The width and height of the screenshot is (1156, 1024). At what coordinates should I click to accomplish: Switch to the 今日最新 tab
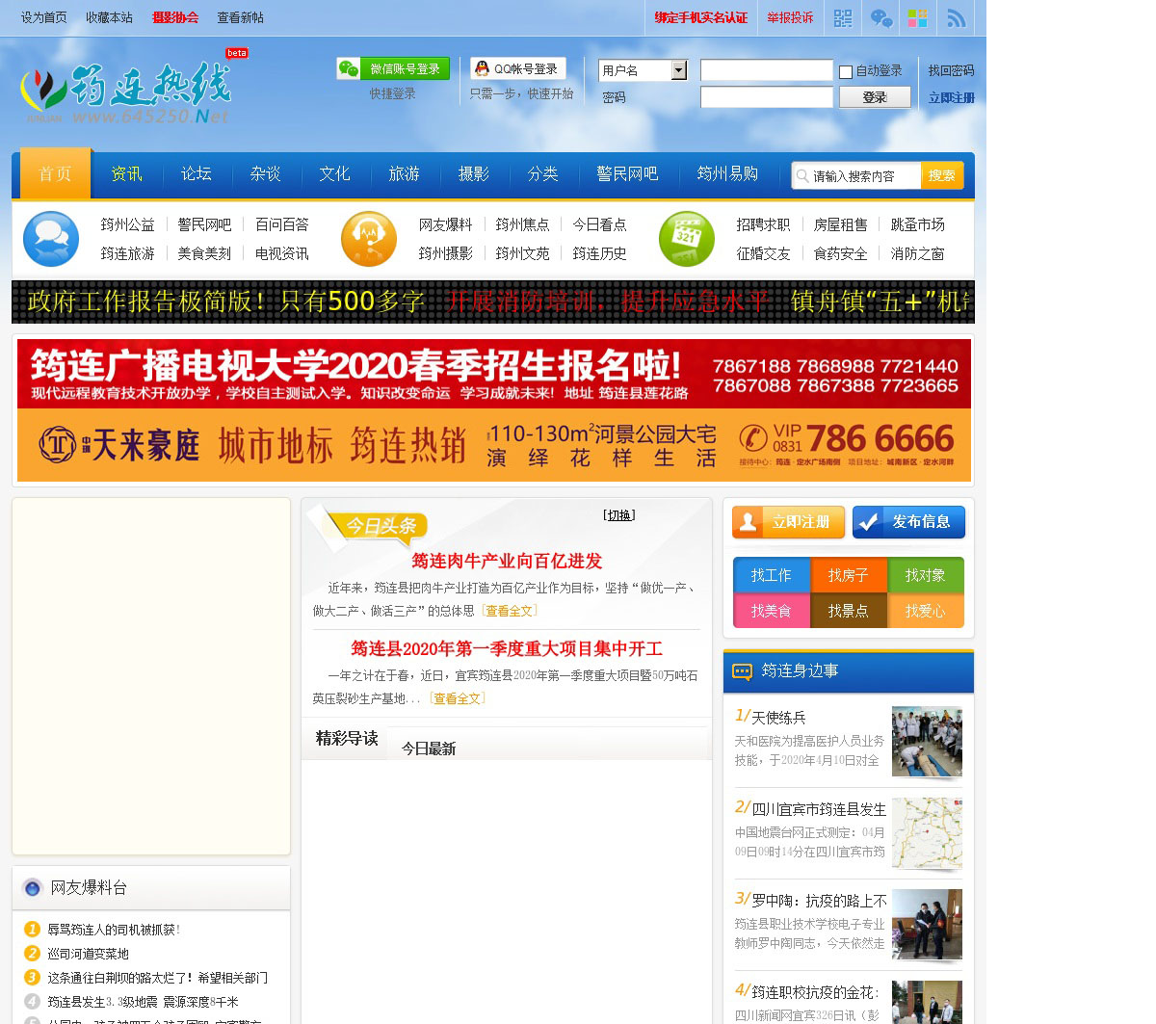[x=428, y=748]
